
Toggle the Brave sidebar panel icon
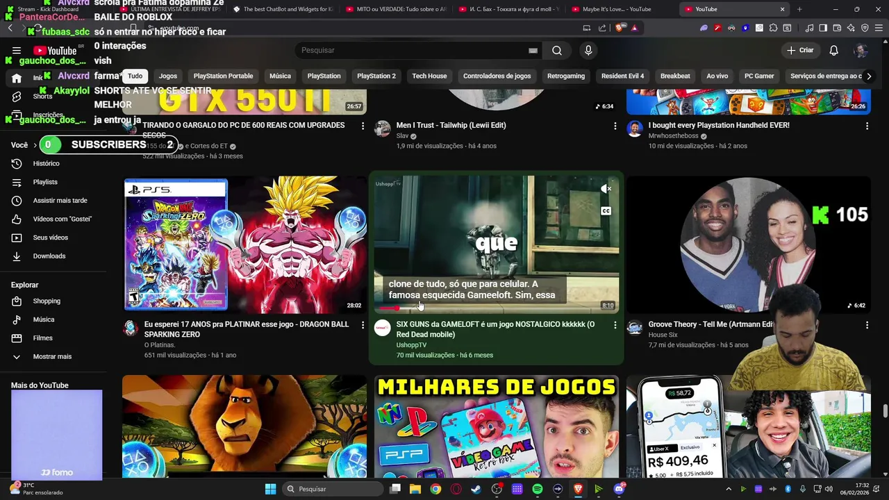(x=823, y=28)
